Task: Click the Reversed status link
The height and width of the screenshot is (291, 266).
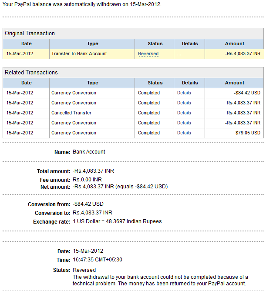Action: coord(148,54)
